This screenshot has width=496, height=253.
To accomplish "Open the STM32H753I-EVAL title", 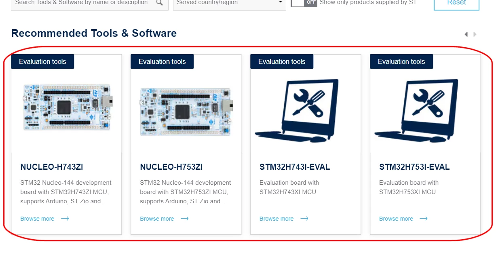I will (x=414, y=167).
